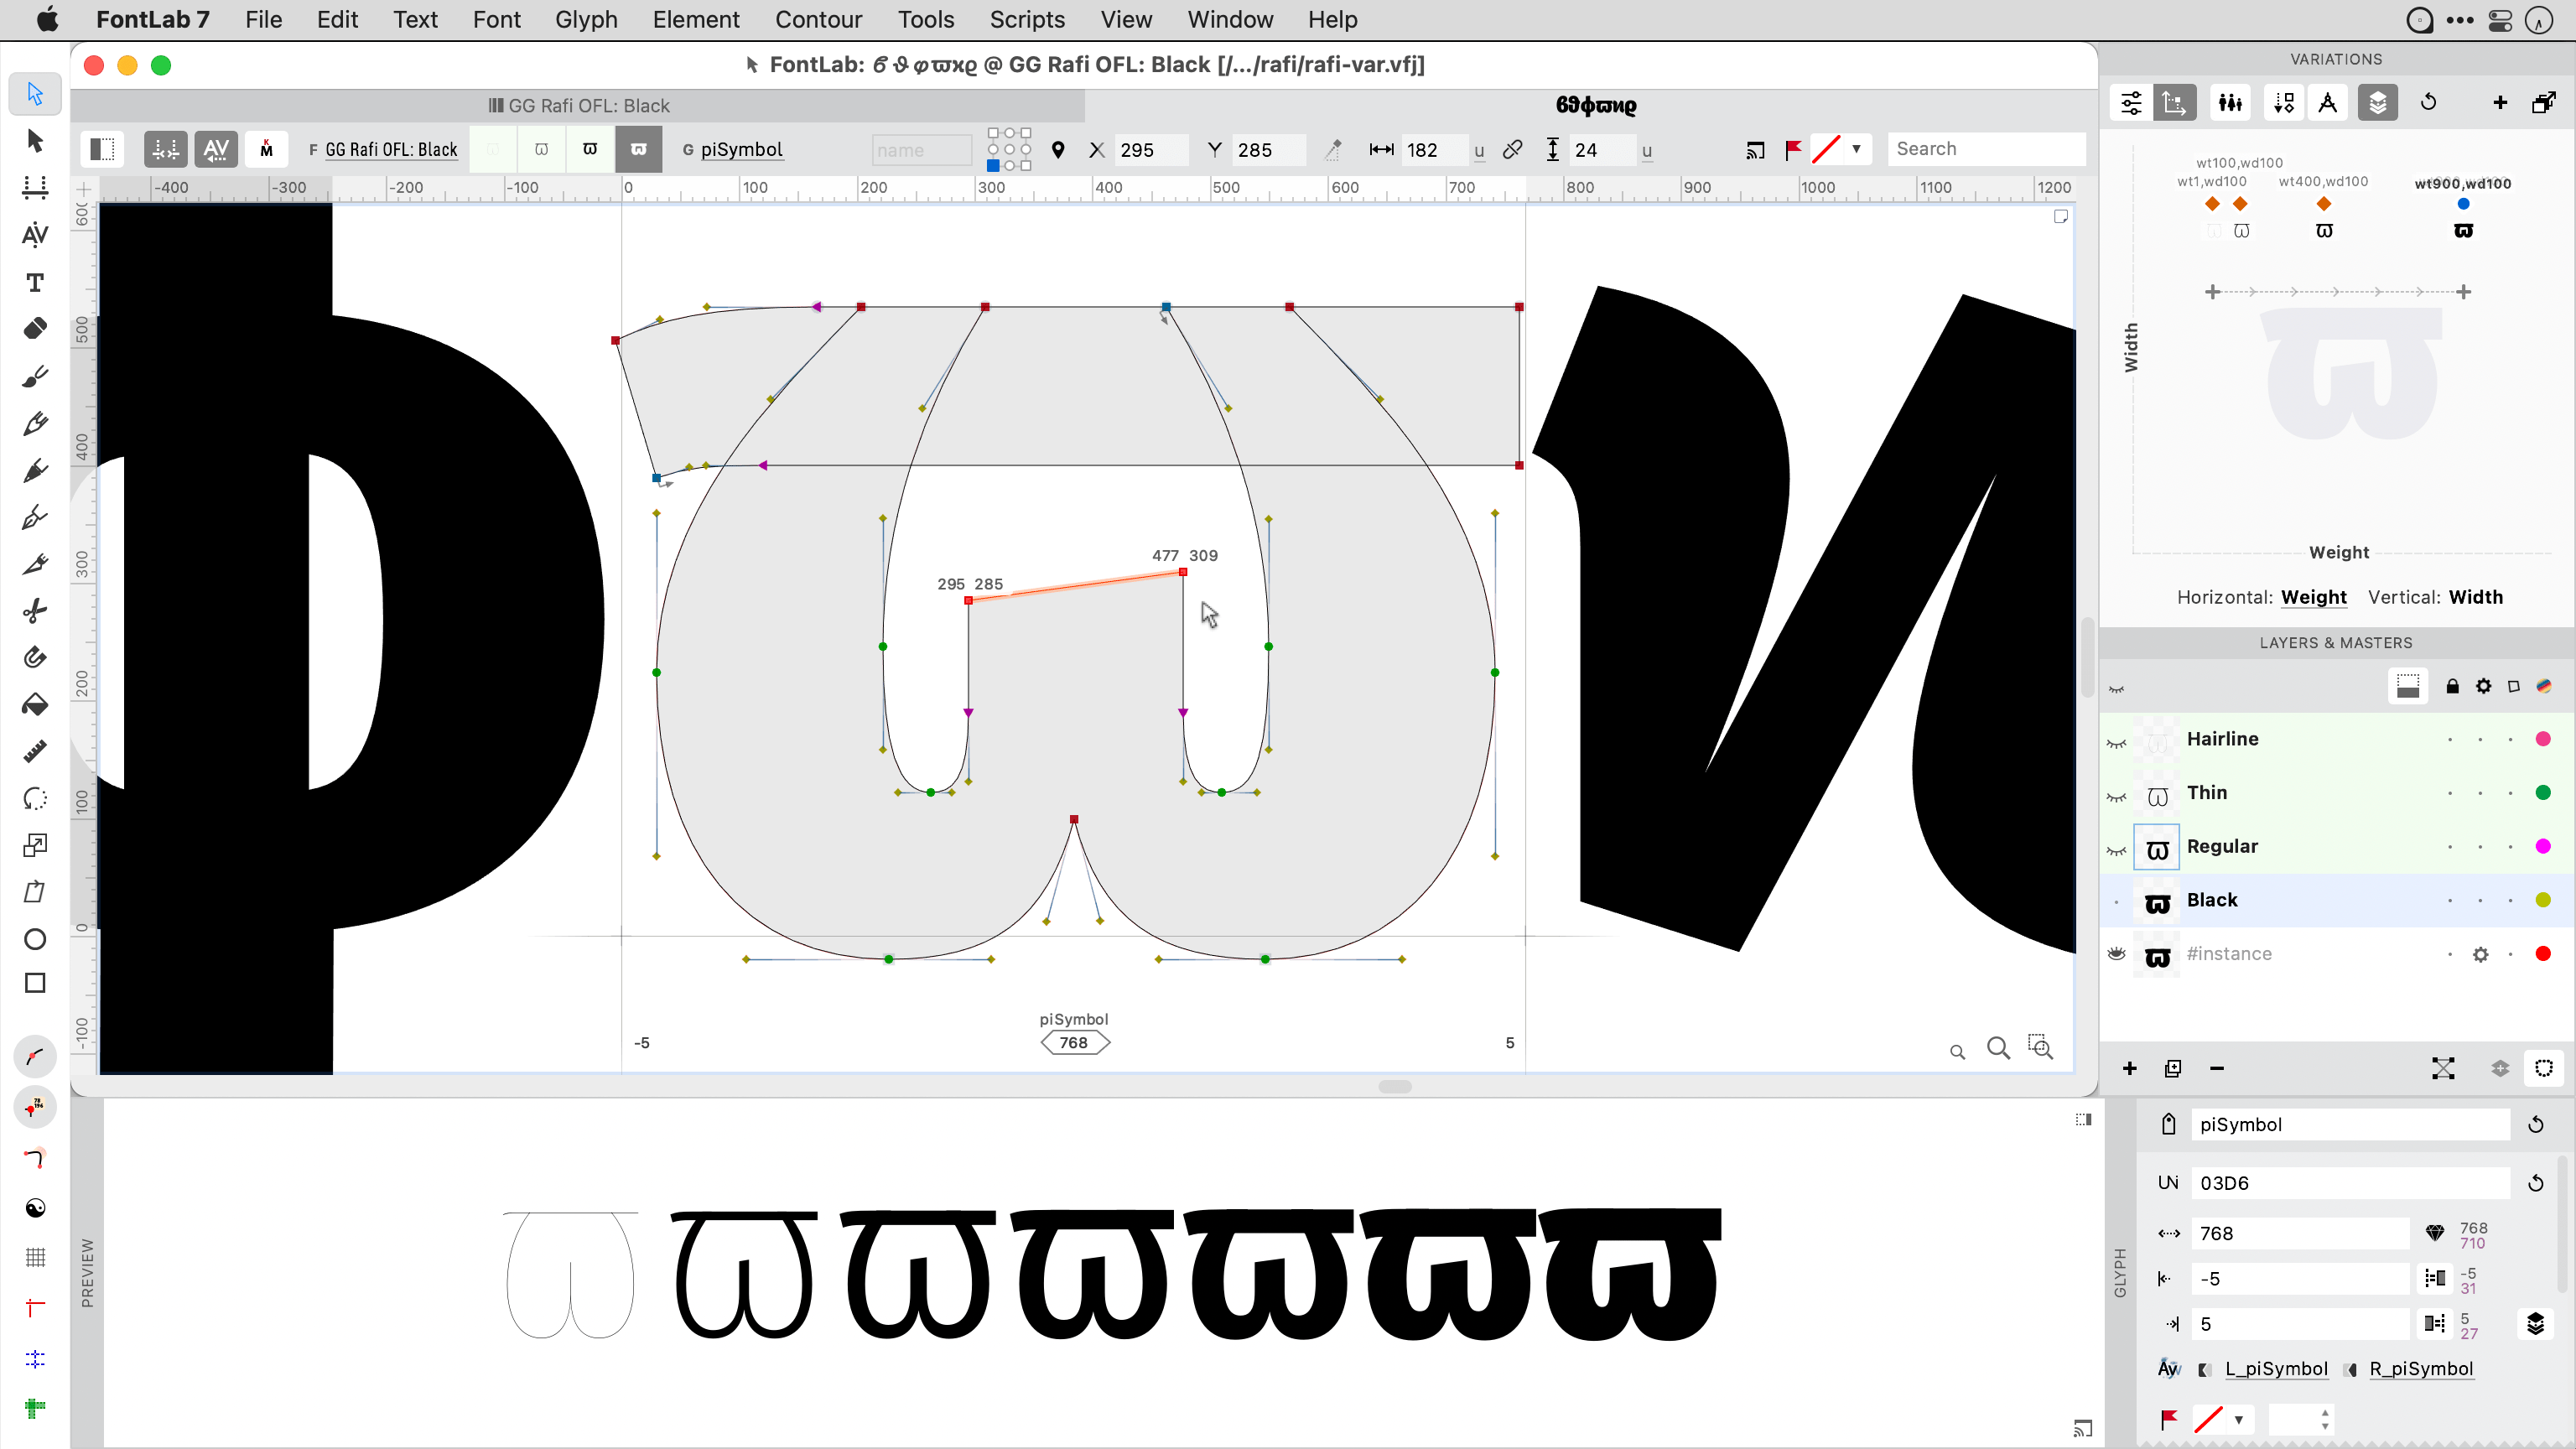The width and height of the screenshot is (2576, 1449).
Task: Switch to the variation map axes view
Action: (x=2174, y=102)
